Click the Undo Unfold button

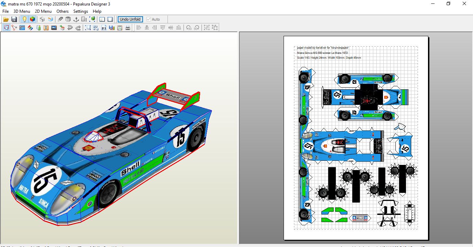pyautogui.click(x=130, y=19)
